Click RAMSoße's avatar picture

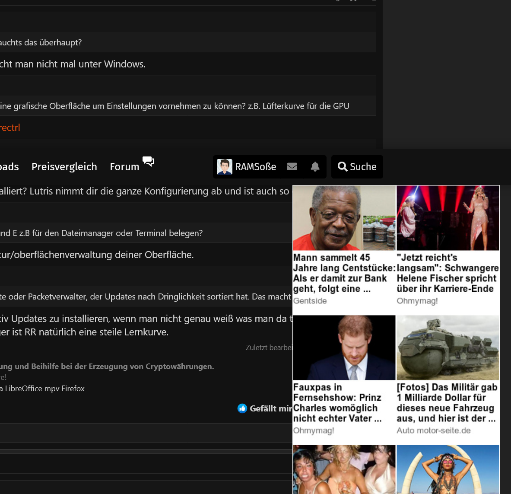pyautogui.click(x=224, y=166)
